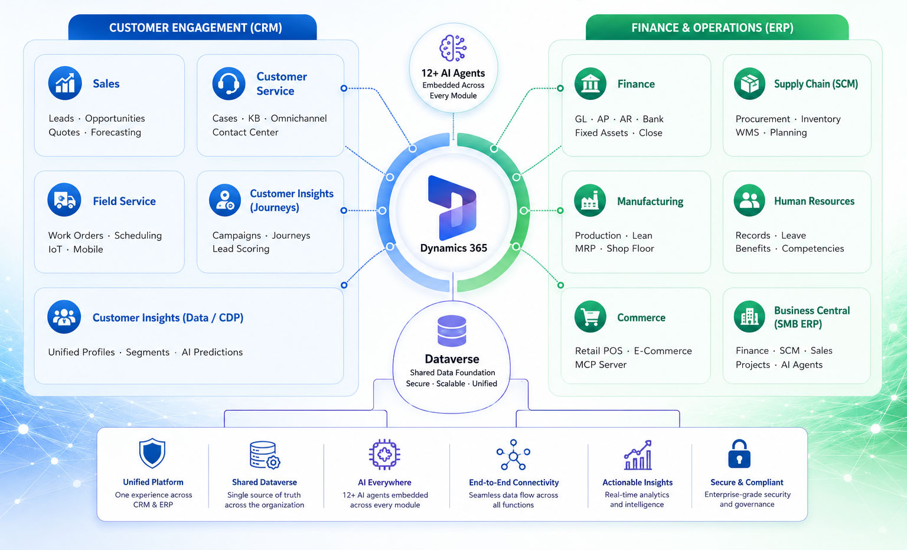This screenshot has width=907, height=550.
Task: Click 'Unified Profiles · Segments · AI Predictions' text
Action: (x=145, y=353)
